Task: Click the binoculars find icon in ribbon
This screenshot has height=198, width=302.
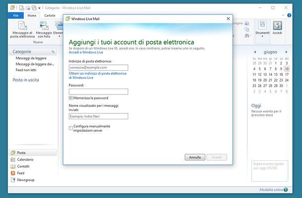Action: point(247,36)
